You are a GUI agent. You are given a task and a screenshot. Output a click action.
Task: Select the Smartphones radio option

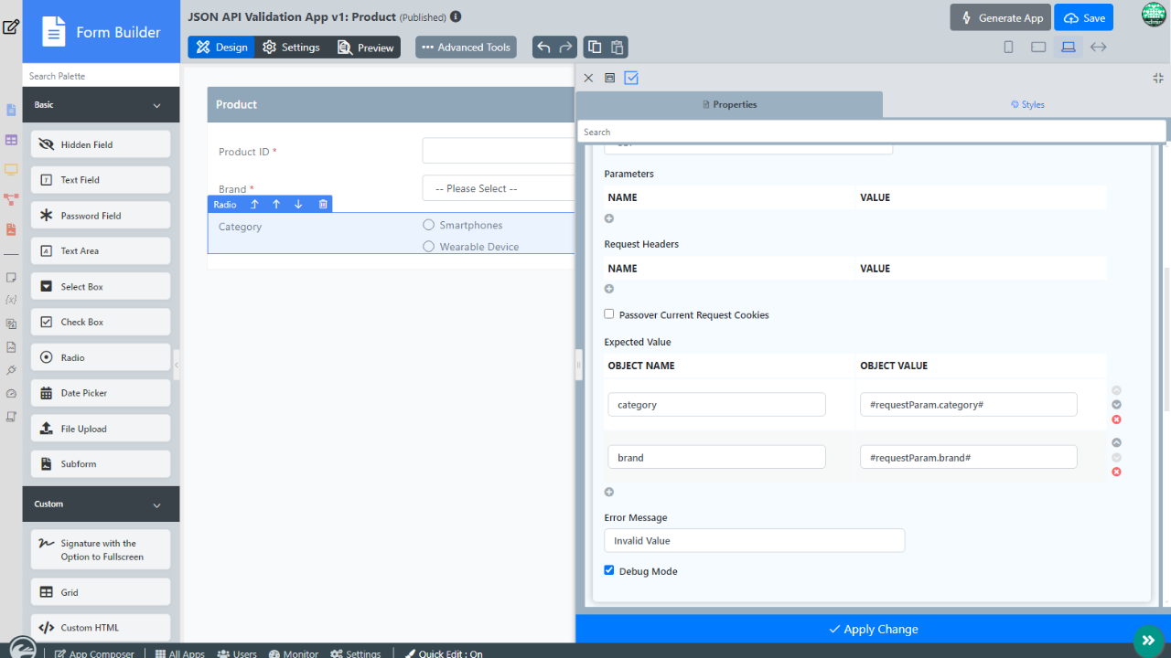pyautogui.click(x=429, y=225)
